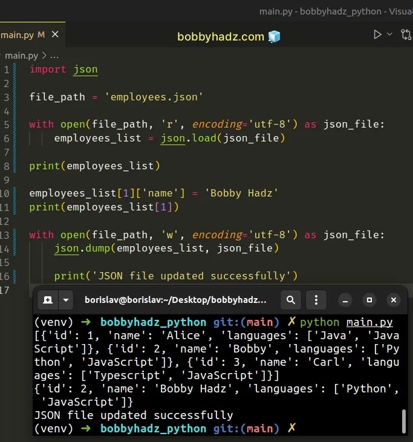413x442 pixels.
Task: Click print(employees_list) on line 8
Action: (95, 166)
